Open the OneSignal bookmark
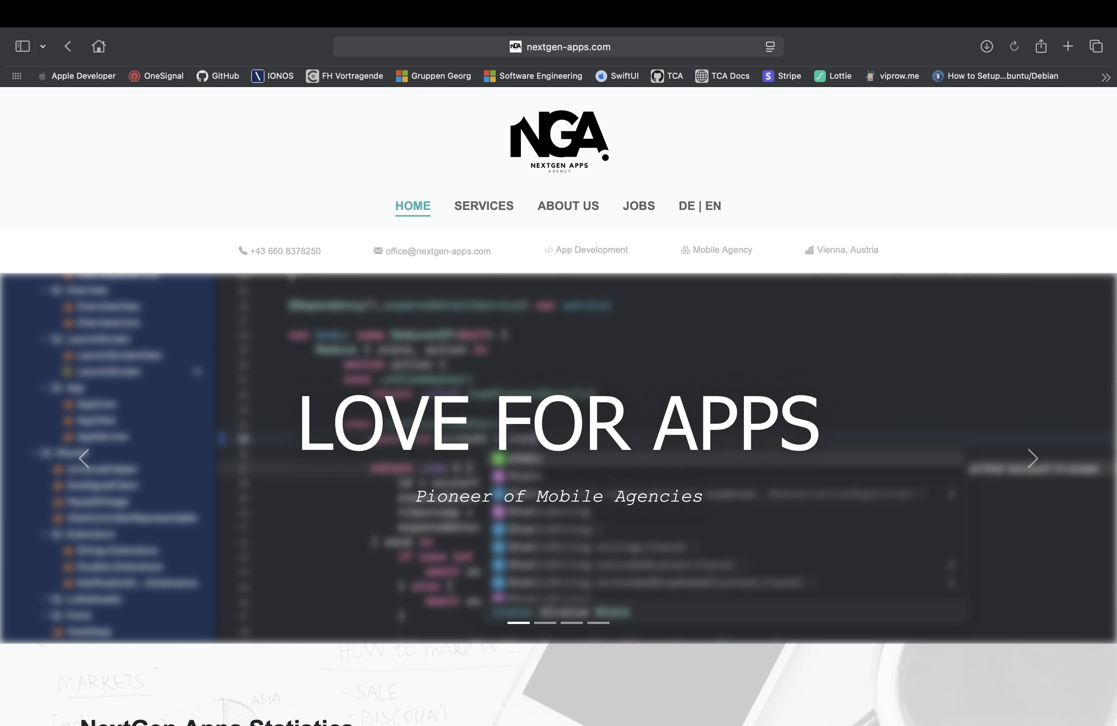This screenshot has height=726, width=1117. pyautogui.click(x=156, y=76)
